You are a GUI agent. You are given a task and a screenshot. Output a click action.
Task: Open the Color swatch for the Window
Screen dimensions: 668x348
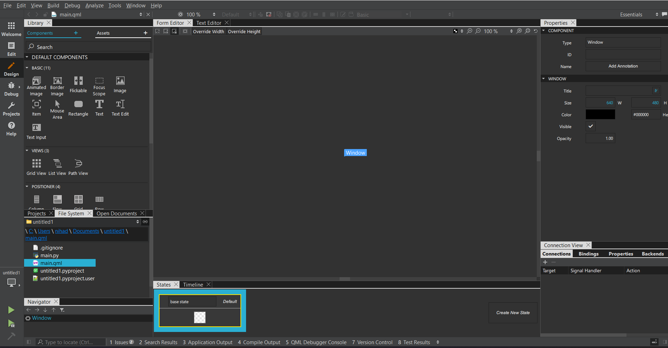coord(600,114)
